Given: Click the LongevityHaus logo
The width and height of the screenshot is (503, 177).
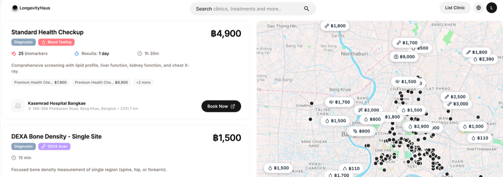Looking at the screenshot, I should click(31, 8).
